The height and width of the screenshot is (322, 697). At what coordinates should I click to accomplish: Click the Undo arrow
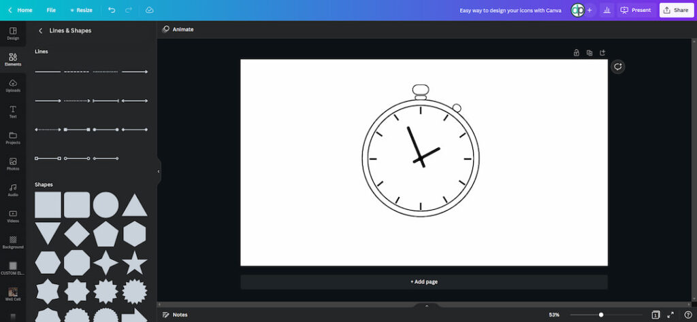112,10
